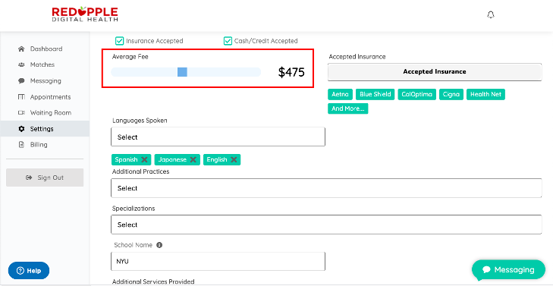Open the notifications bell icon

(490, 15)
